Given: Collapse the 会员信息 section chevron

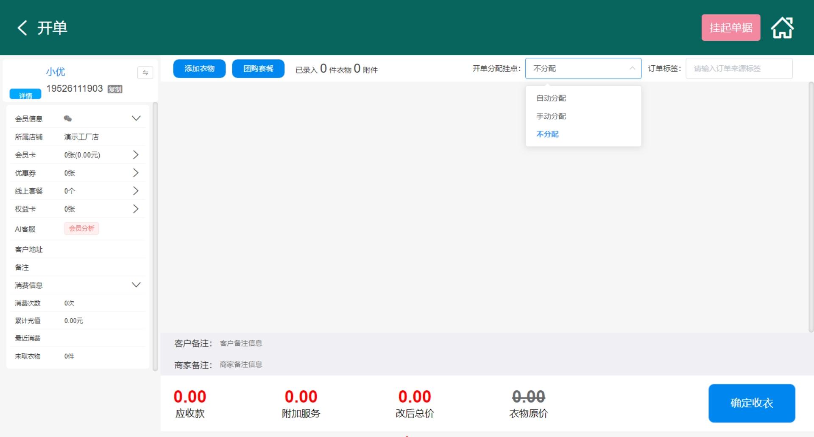Looking at the screenshot, I should coord(136,118).
